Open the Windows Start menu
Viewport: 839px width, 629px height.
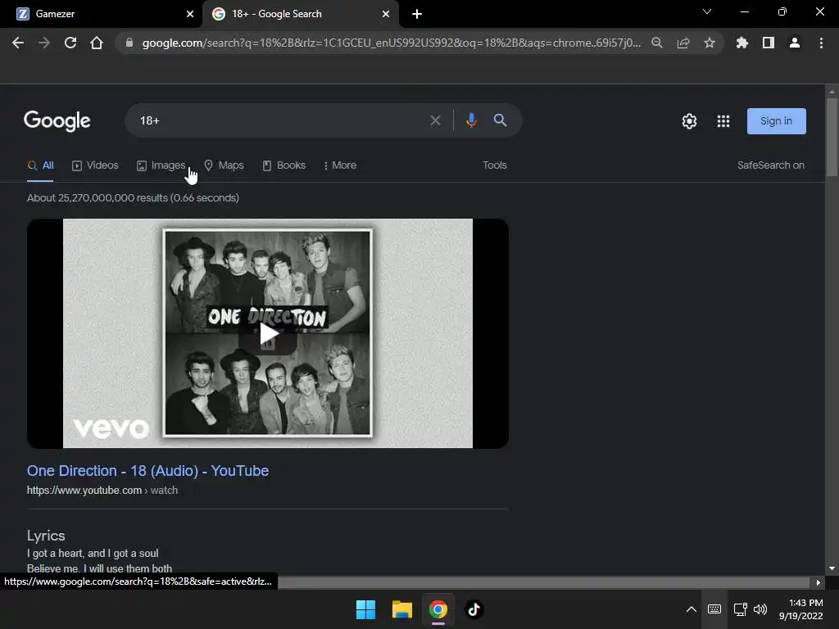(366, 609)
